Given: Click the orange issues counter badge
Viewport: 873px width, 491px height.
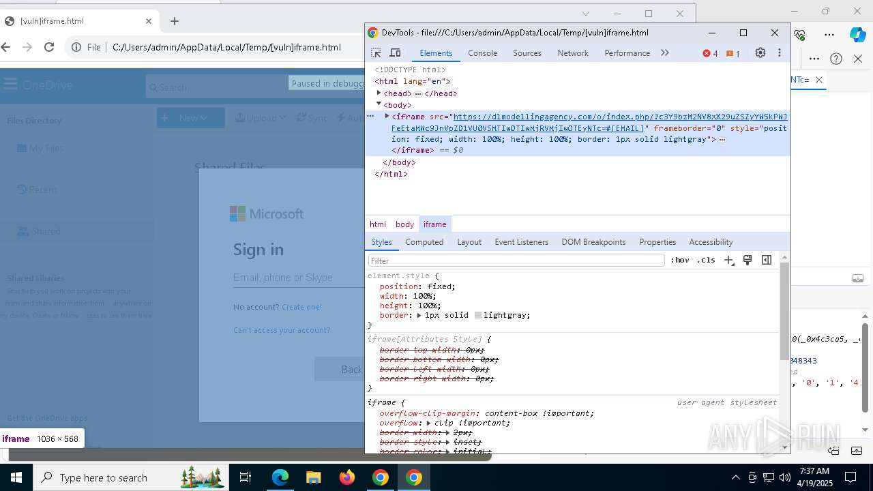Looking at the screenshot, I should point(733,53).
